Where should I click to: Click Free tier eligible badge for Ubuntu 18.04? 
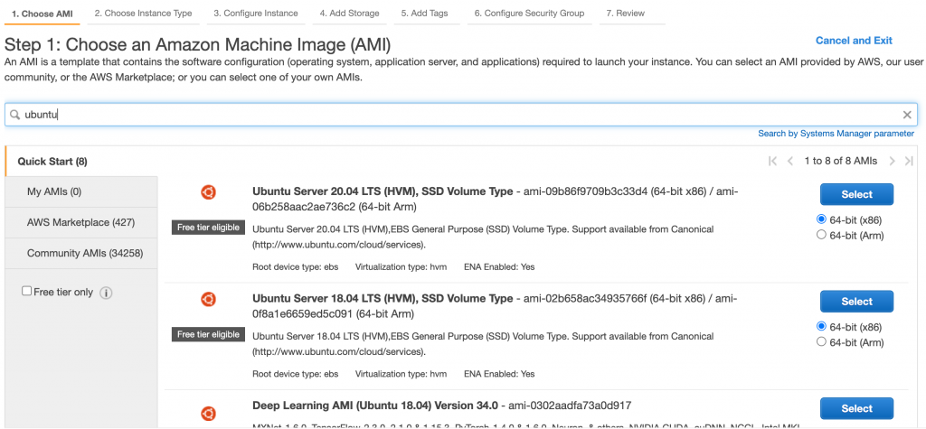209,334
